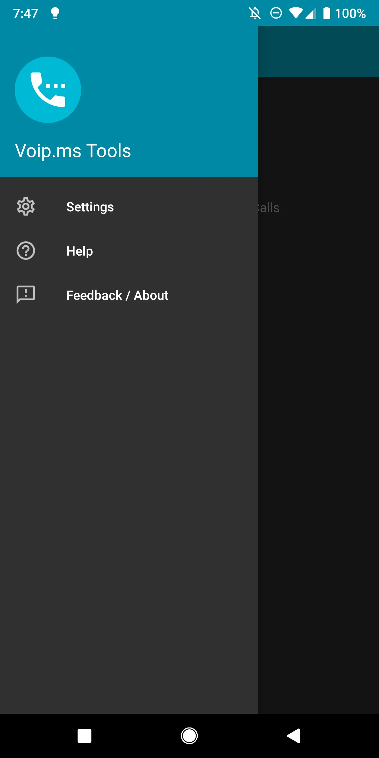
Task: Tap the muted notifications bell icon
Action: (255, 13)
